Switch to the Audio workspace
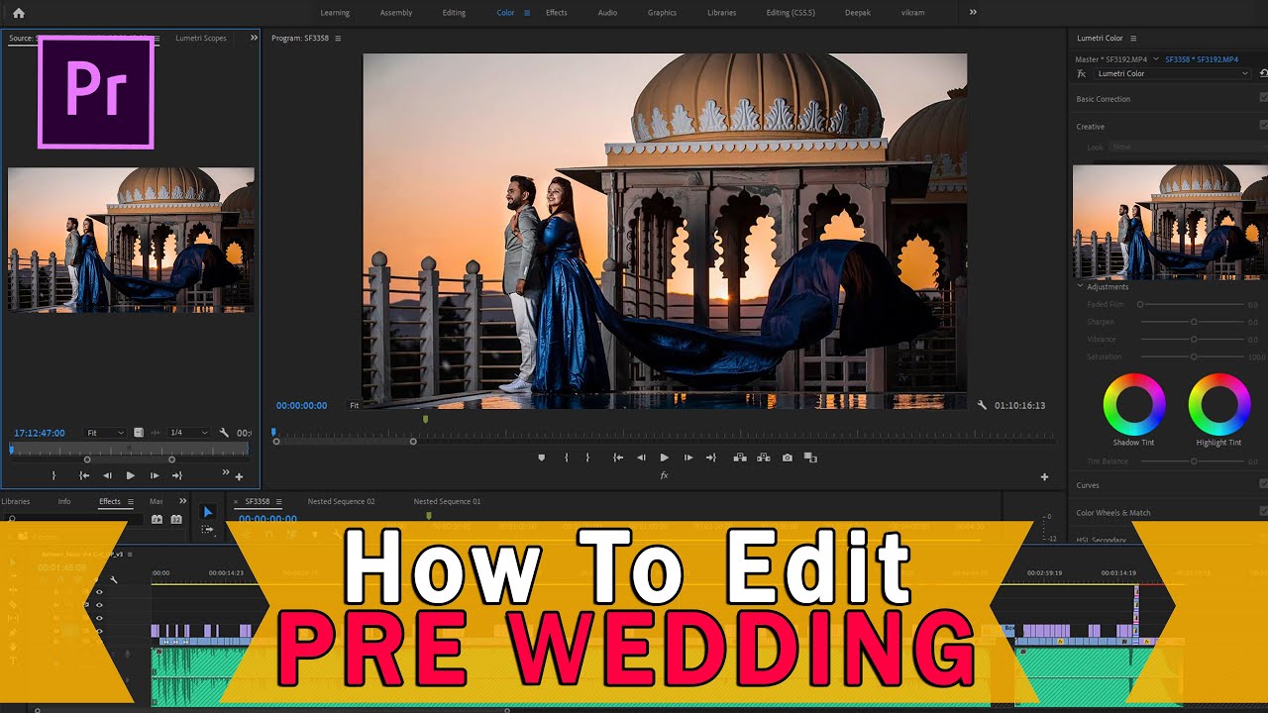The height and width of the screenshot is (713, 1268). (x=607, y=13)
